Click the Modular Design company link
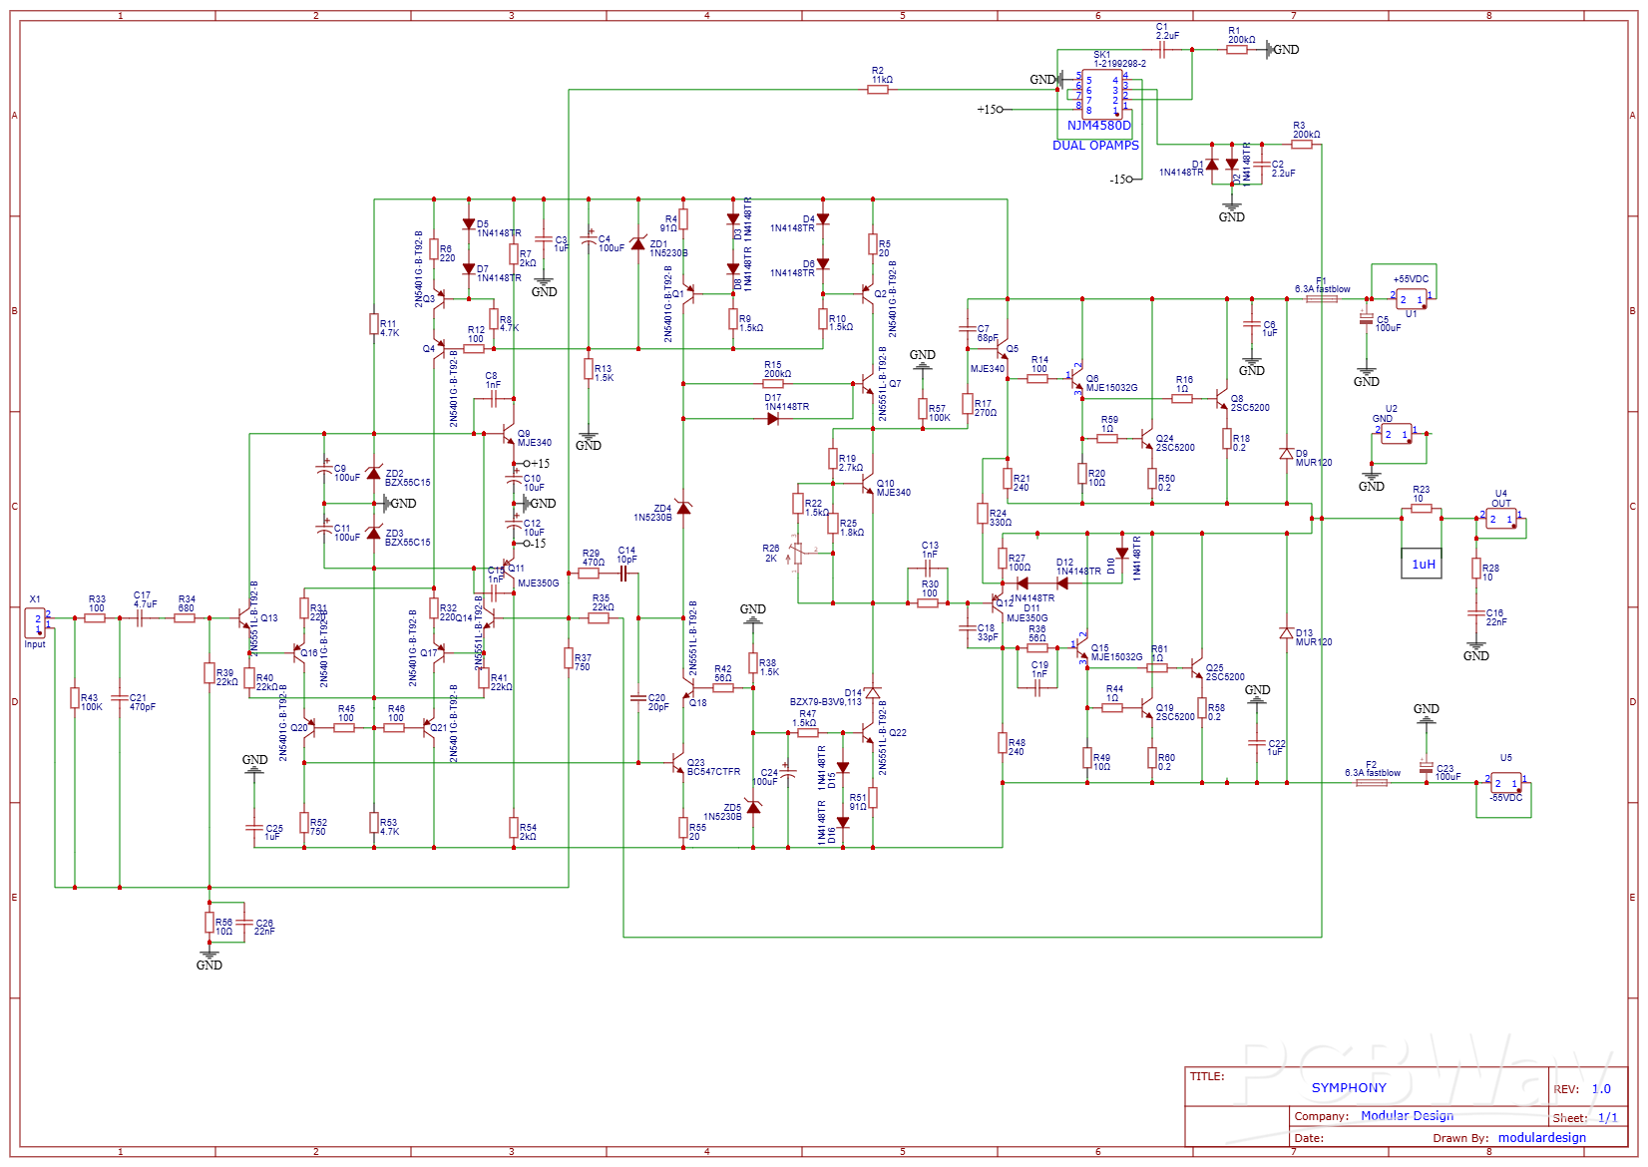The height and width of the screenshot is (1167, 1648). click(1407, 1116)
